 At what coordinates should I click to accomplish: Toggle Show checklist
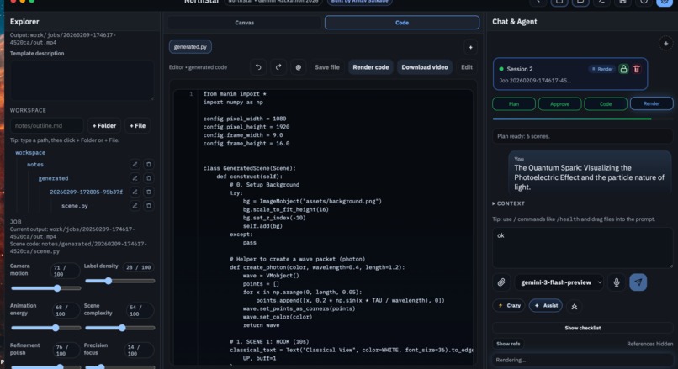pyautogui.click(x=582, y=328)
